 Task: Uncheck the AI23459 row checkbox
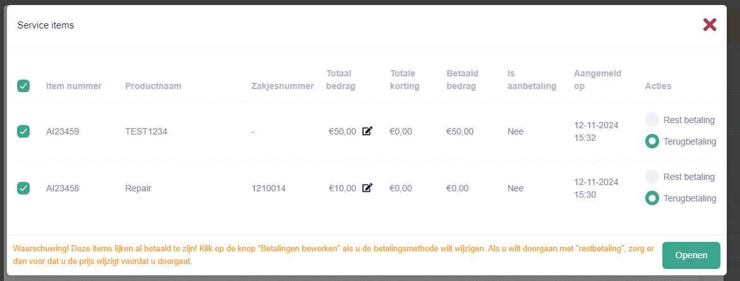tap(23, 131)
